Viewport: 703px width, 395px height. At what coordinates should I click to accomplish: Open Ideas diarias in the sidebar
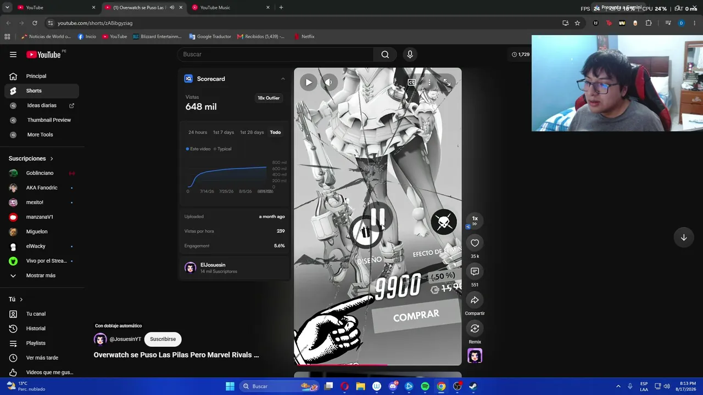42,105
